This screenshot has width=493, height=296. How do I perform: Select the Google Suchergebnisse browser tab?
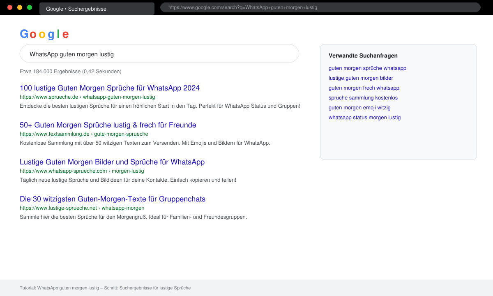pos(97,9)
